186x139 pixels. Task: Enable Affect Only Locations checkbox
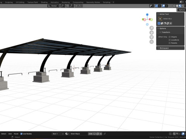170,40
